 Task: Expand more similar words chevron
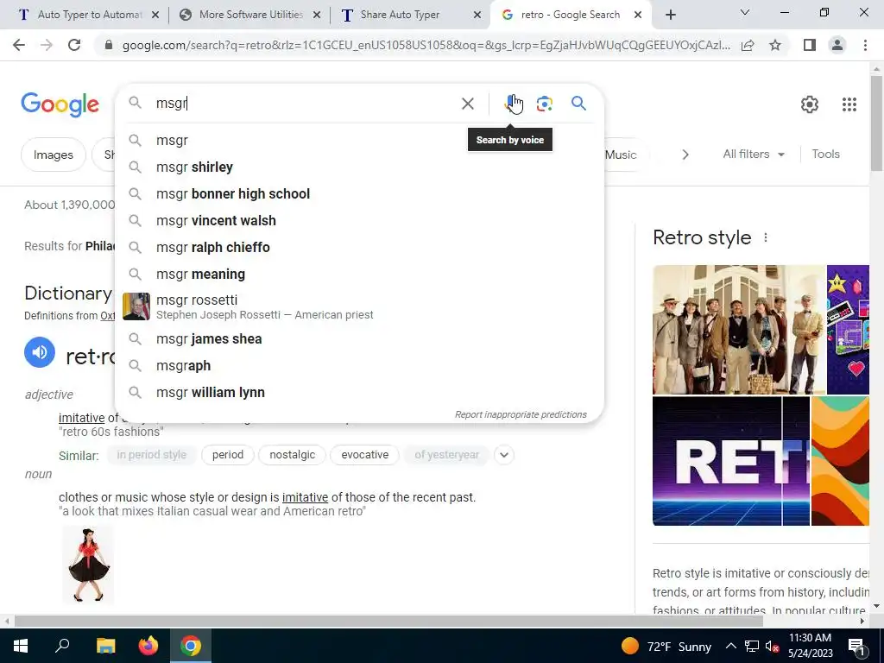[504, 455]
